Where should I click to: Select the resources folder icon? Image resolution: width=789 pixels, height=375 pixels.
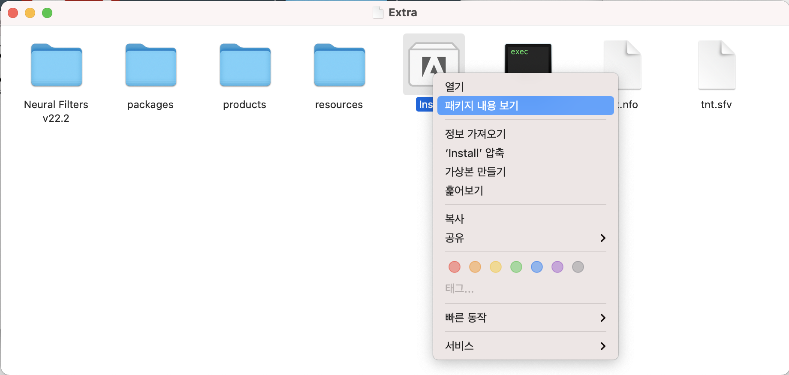340,65
